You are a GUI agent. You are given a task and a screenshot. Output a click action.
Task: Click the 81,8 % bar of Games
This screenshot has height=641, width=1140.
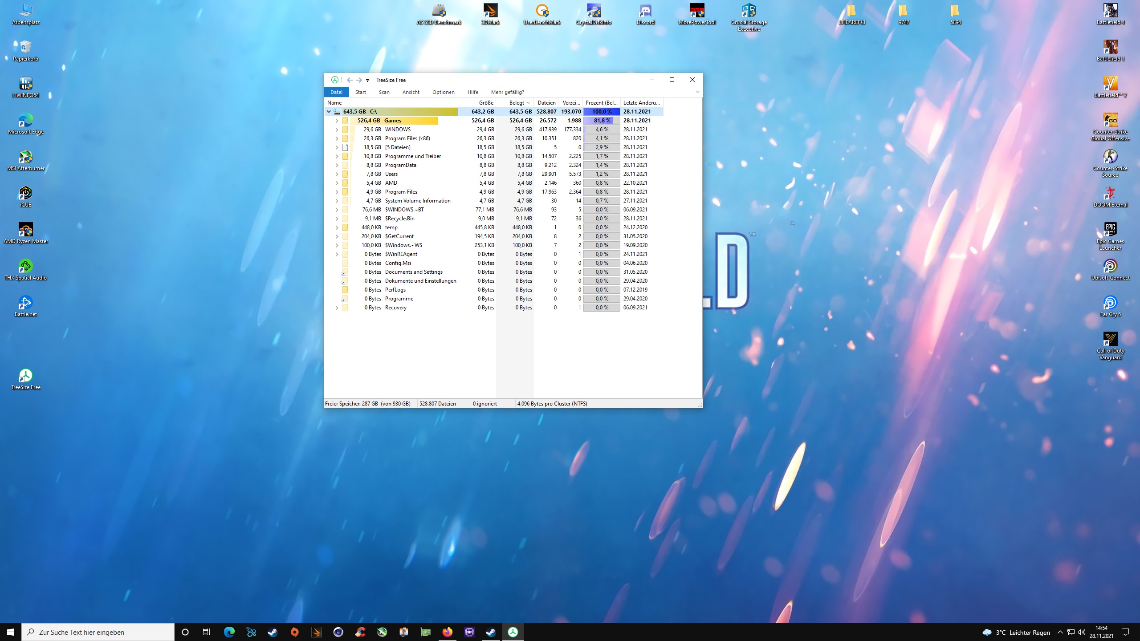click(x=602, y=121)
